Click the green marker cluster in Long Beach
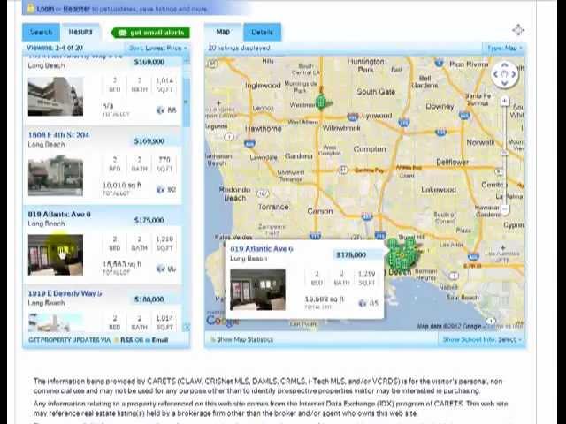The image size is (566, 424). tap(403, 253)
